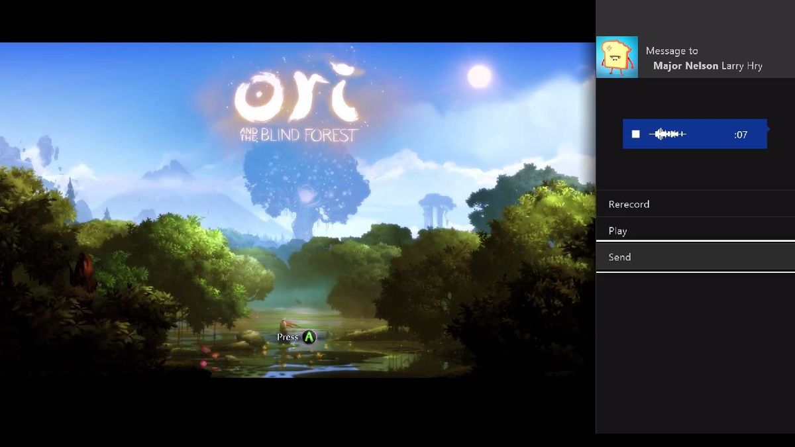Image resolution: width=795 pixels, height=447 pixels.
Task: Click the Larry Hry real name text
Action: [741, 66]
